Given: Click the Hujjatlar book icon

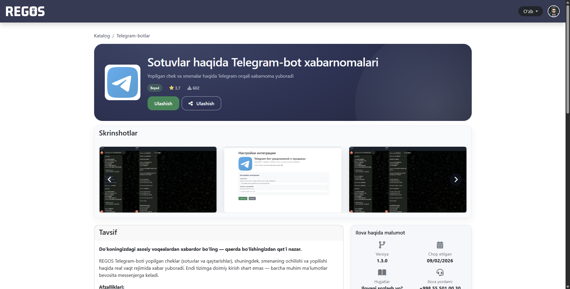Looking at the screenshot, I should point(382,272).
